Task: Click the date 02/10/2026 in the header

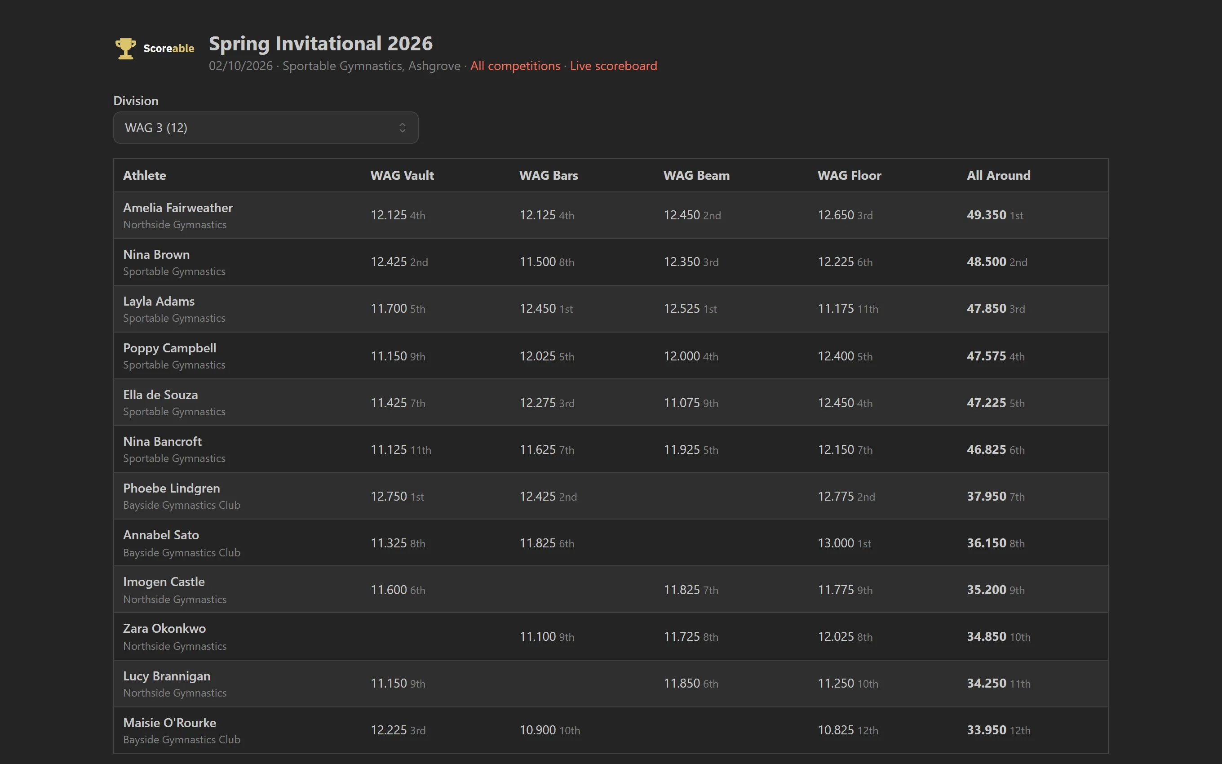Action: [x=241, y=66]
